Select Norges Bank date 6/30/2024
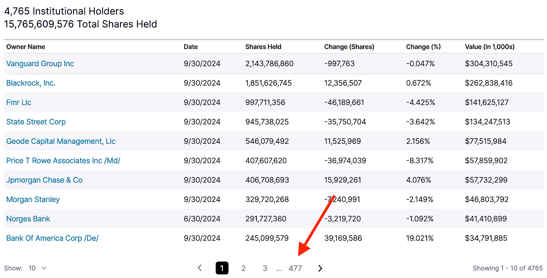The width and height of the screenshot is (547, 278). [x=202, y=219]
